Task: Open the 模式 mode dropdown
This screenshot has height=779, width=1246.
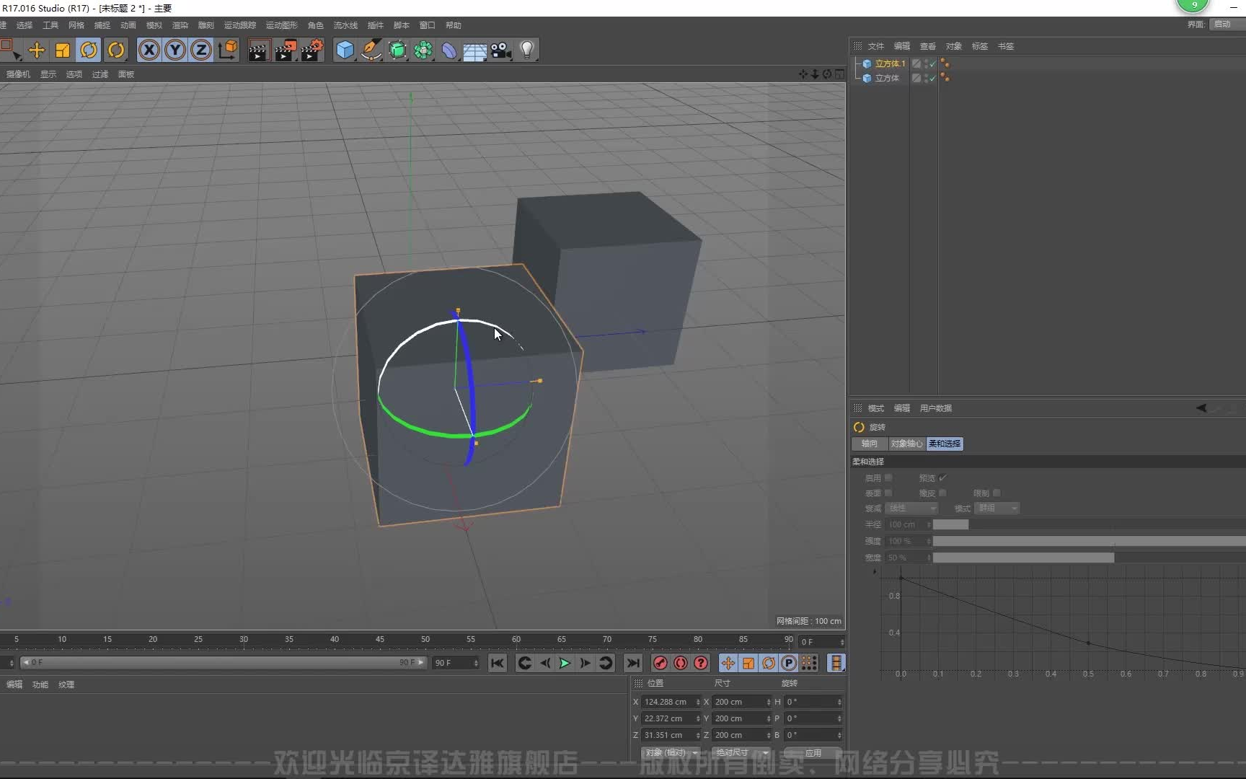Action: pos(997,509)
